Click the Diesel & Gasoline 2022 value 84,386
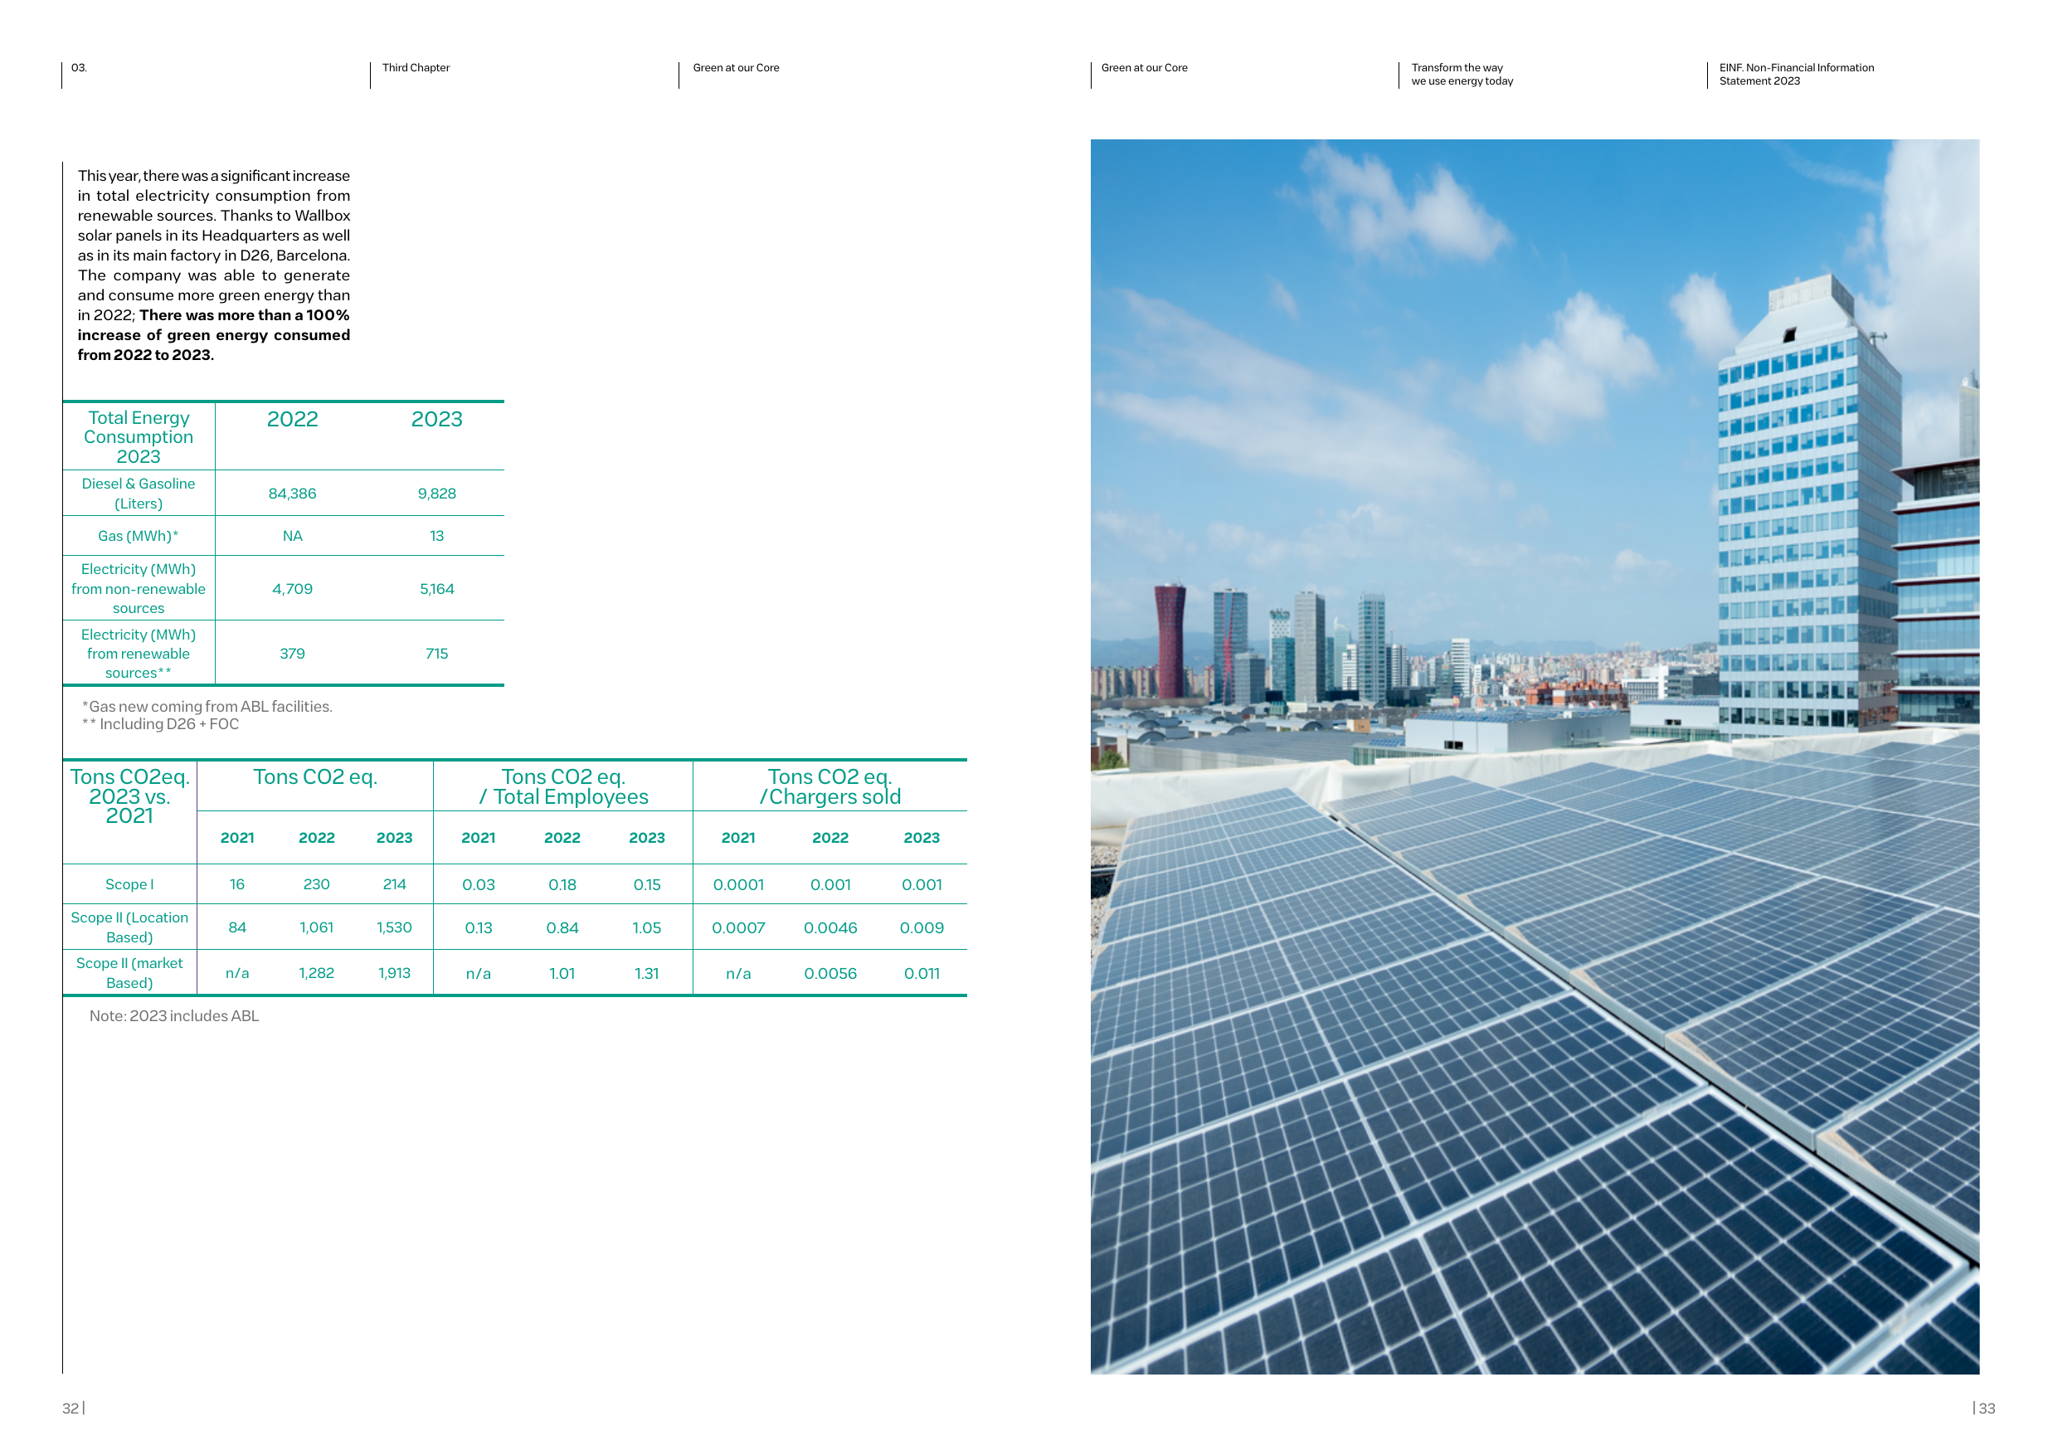The height and width of the screenshot is (1455, 2058). [x=292, y=494]
